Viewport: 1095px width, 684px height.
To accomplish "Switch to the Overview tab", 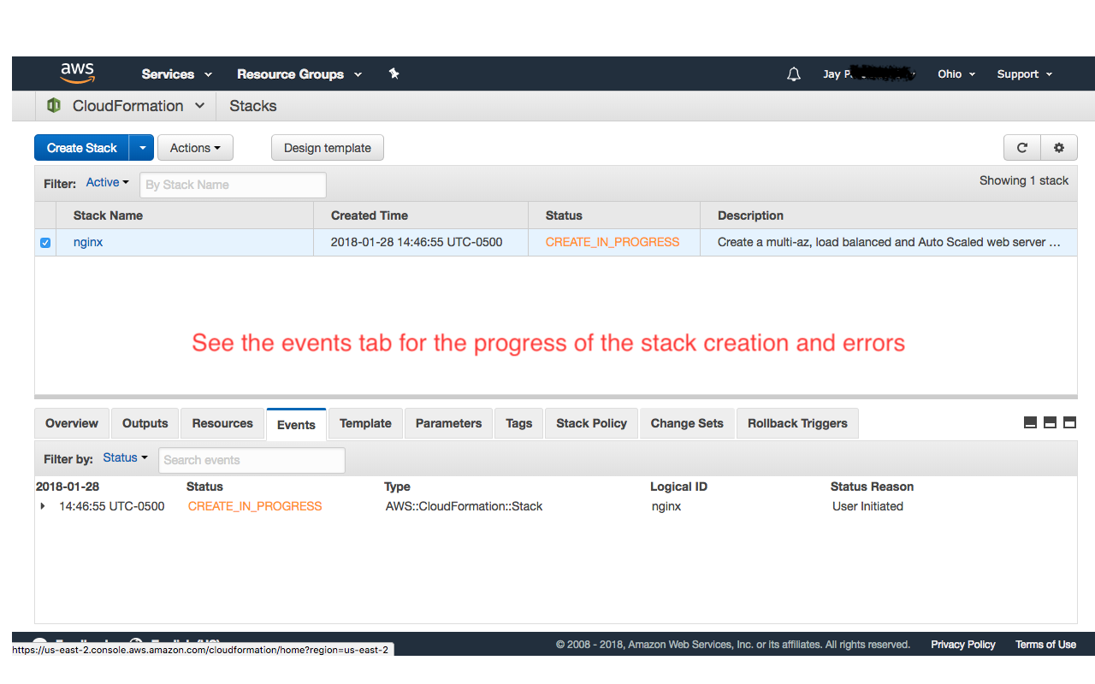I will (x=72, y=423).
